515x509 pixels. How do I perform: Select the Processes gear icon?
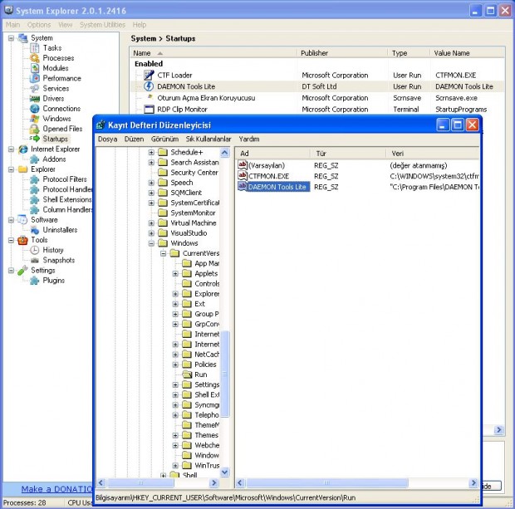pyautogui.click(x=35, y=58)
